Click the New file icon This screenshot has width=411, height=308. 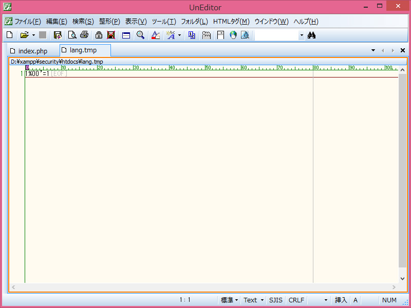[9, 35]
